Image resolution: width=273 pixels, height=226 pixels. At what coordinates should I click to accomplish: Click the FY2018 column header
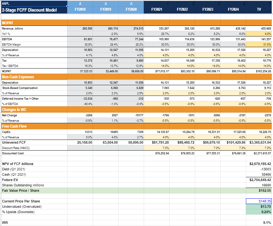[x=80, y=10]
